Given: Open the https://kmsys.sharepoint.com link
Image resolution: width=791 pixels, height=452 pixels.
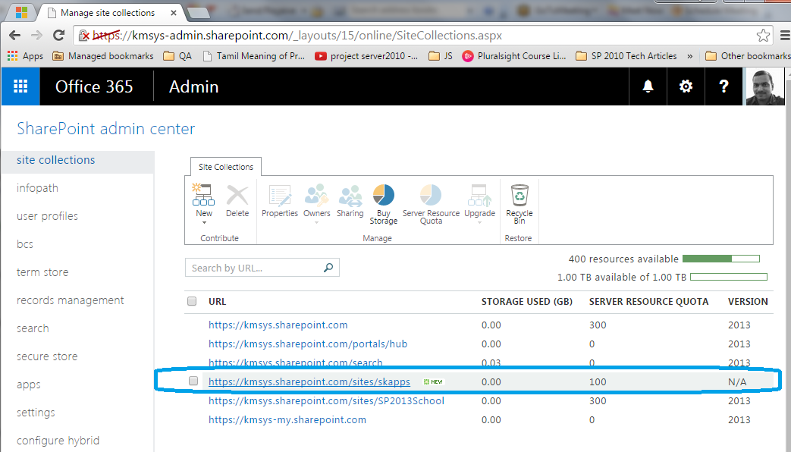Looking at the screenshot, I should [x=278, y=325].
